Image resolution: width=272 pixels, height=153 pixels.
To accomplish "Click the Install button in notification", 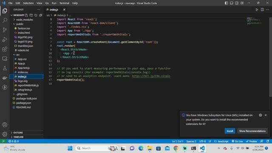I will click(230, 131).
